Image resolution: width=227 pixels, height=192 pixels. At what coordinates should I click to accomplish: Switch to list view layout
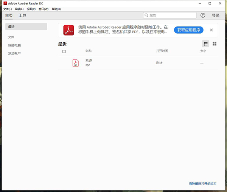[x=205, y=44]
